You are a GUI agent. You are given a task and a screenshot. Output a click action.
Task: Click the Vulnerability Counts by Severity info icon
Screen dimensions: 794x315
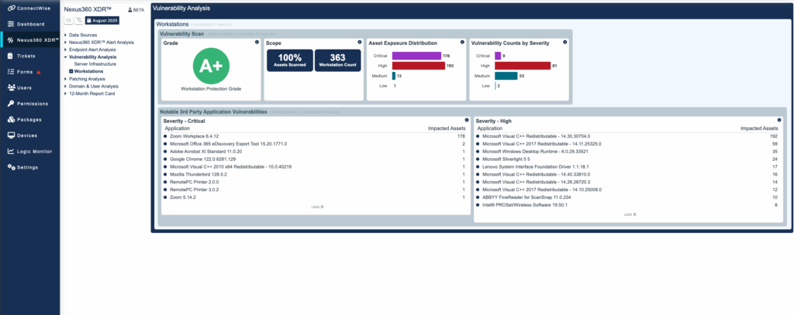[564, 43]
